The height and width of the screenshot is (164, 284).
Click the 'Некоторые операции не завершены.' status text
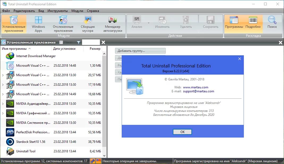pyautogui.click(x=130, y=161)
